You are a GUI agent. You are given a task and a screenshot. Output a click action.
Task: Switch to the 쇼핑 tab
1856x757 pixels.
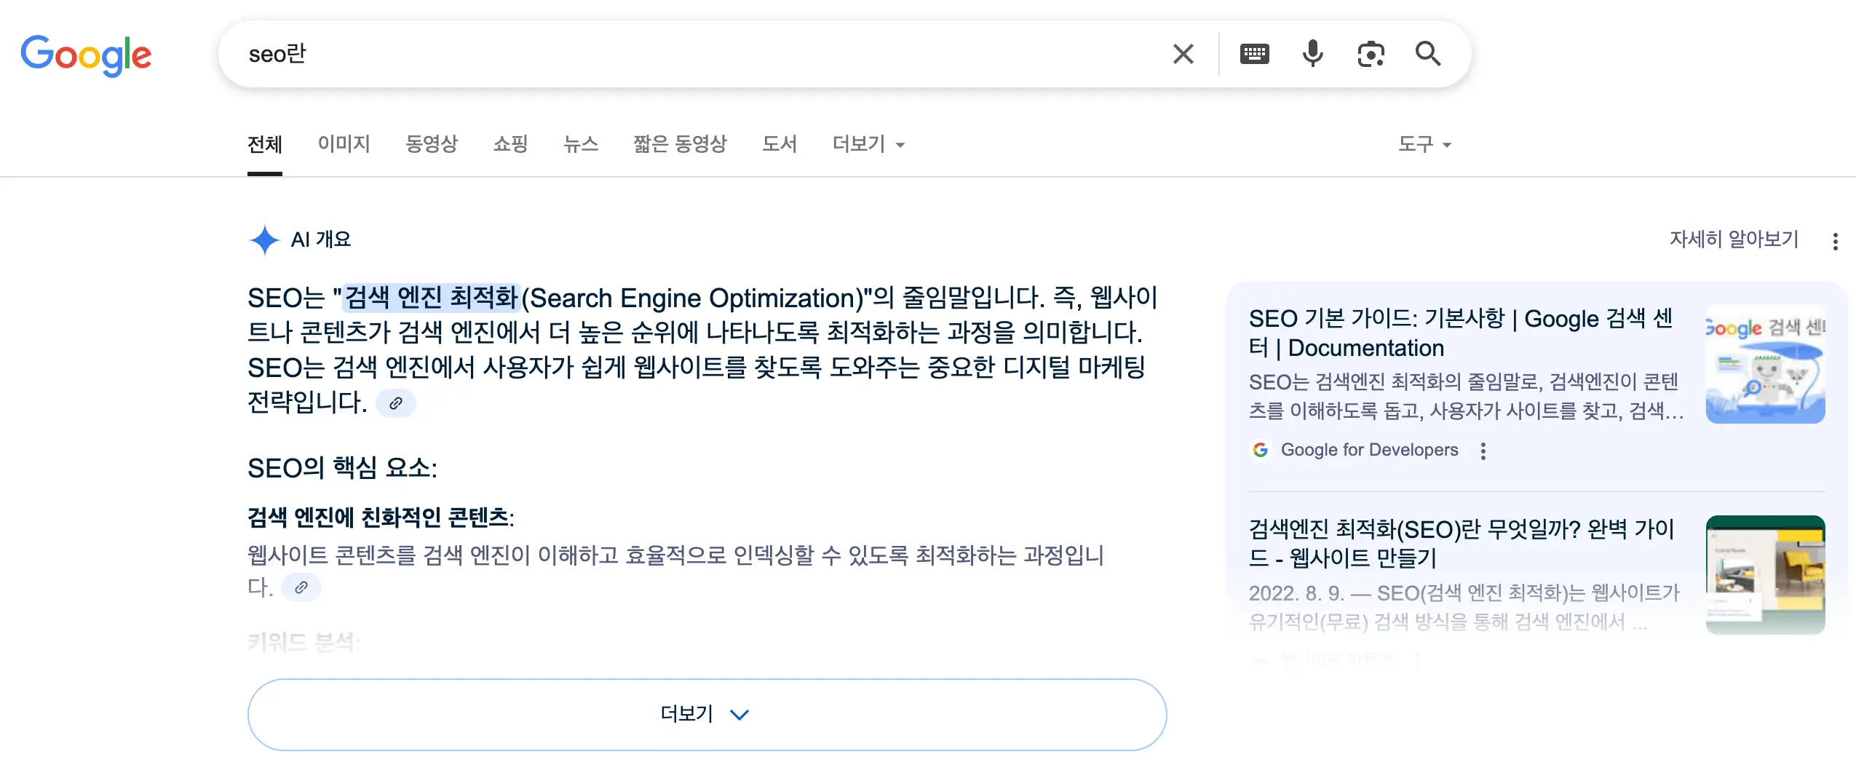tap(510, 144)
